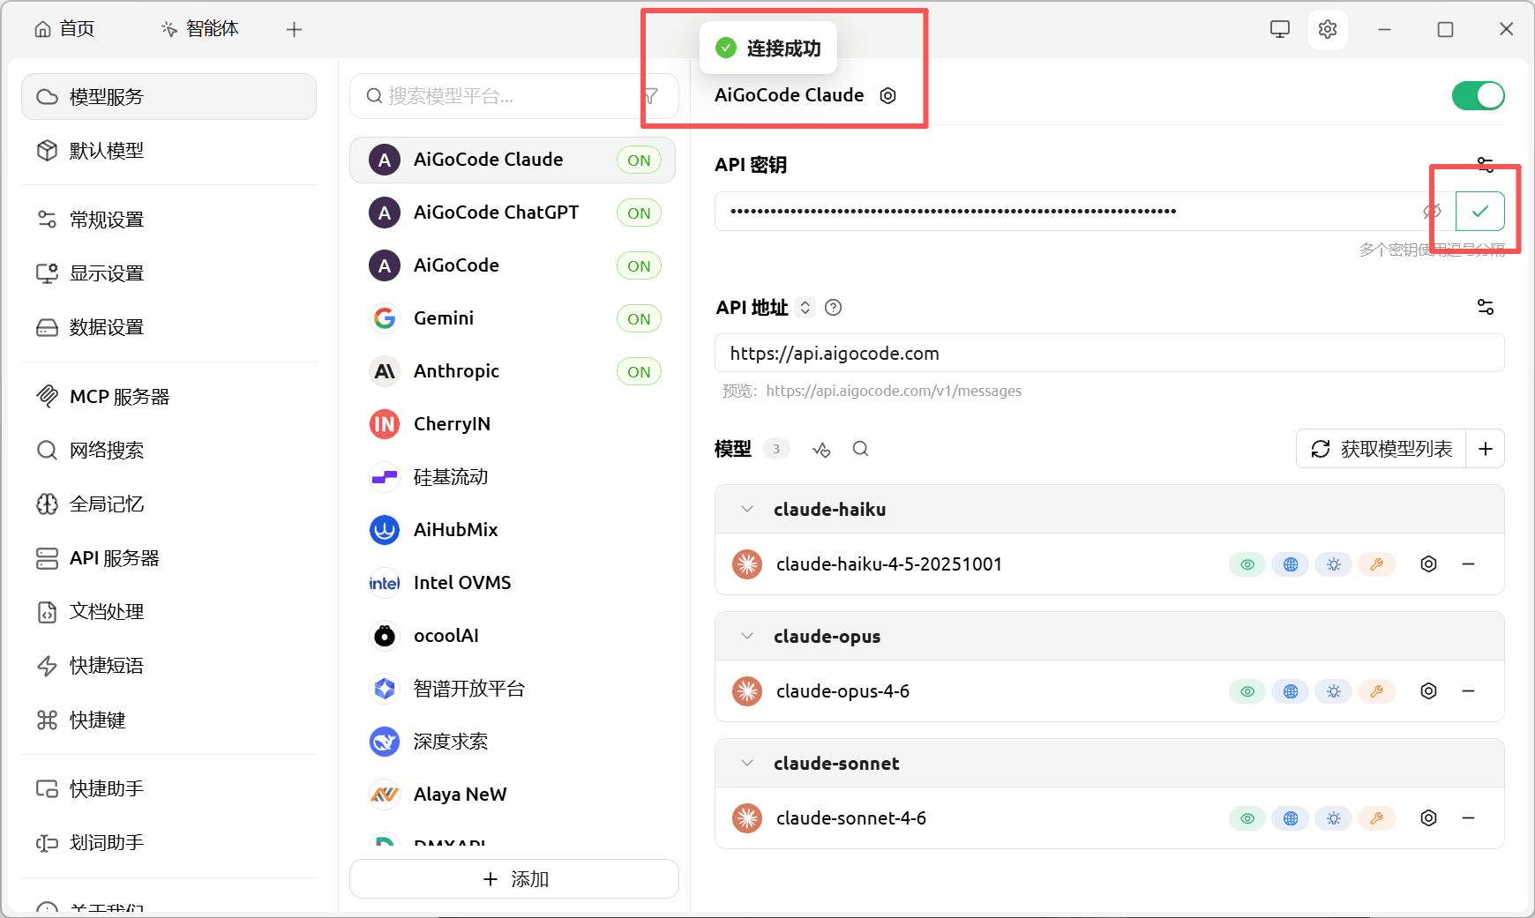Open 全局记忆 settings
1535x918 pixels.
click(168, 504)
